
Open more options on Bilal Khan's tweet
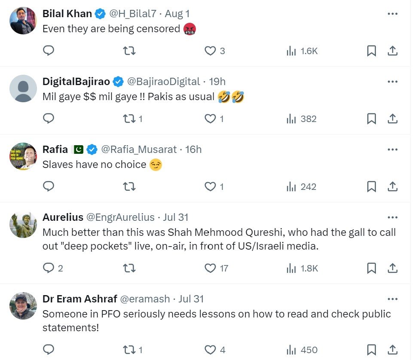pyautogui.click(x=392, y=14)
